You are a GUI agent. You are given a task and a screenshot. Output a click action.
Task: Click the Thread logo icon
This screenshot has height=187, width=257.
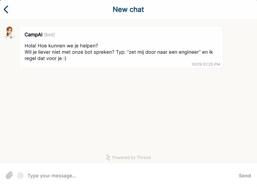point(108,157)
